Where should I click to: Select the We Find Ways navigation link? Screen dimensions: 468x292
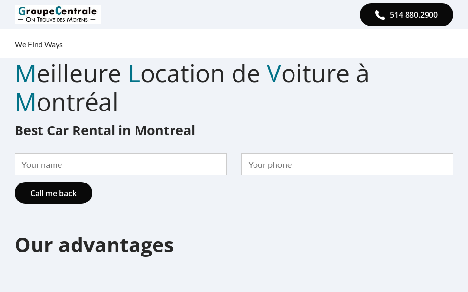coord(39,44)
